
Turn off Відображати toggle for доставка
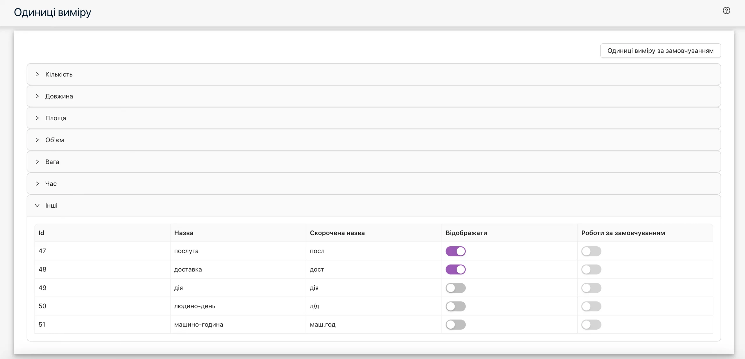pyautogui.click(x=455, y=269)
